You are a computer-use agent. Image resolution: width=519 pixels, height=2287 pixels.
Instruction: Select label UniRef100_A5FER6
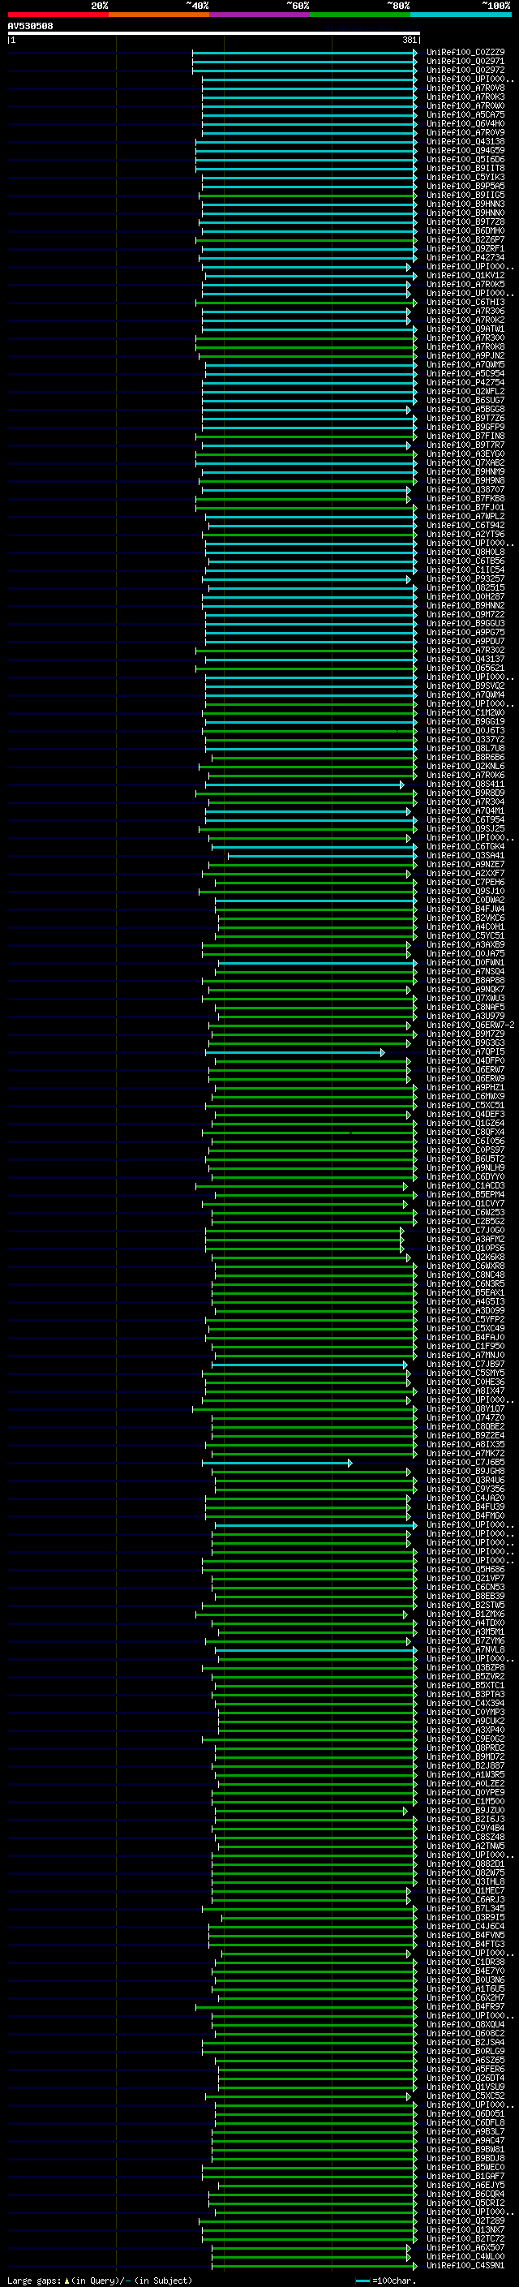tap(465, 2069)
